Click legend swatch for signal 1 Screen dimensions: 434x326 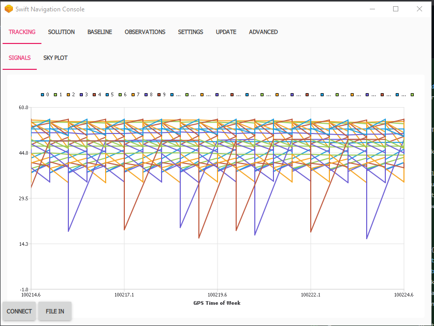pos(55,95)
